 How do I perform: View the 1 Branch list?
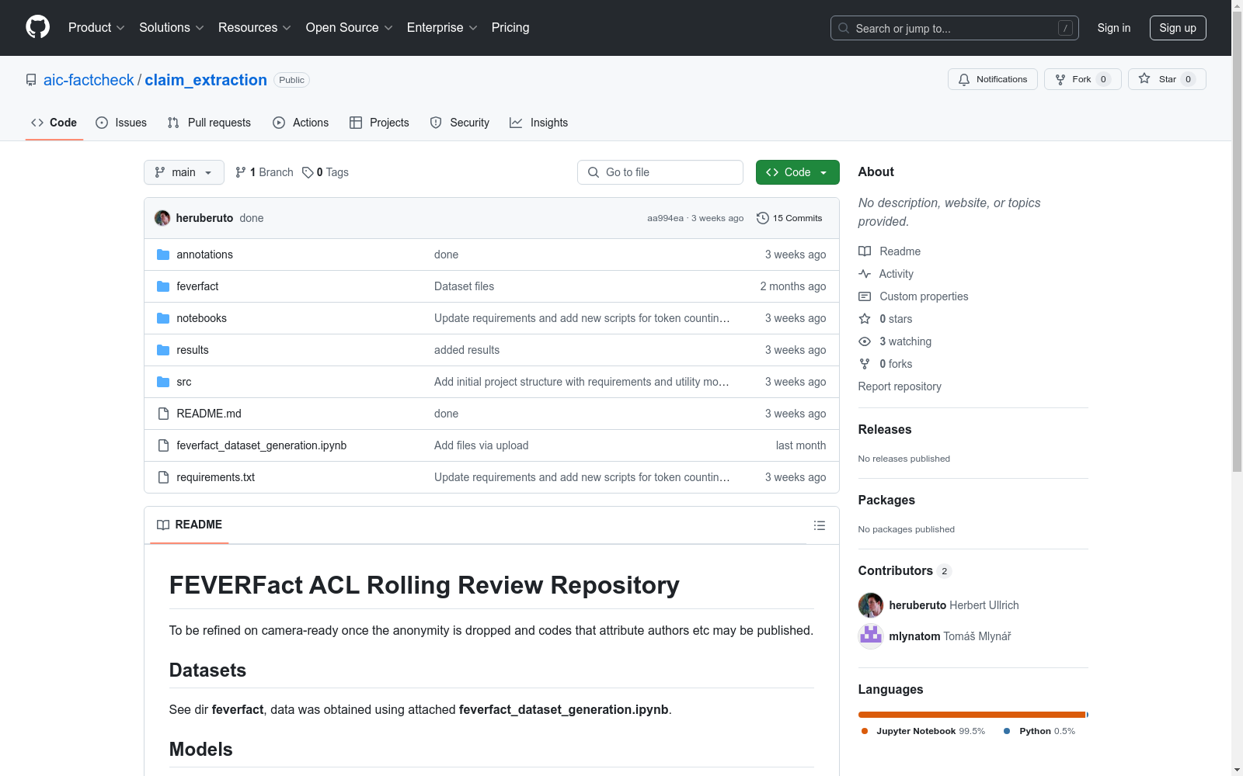tap(264, 172)
